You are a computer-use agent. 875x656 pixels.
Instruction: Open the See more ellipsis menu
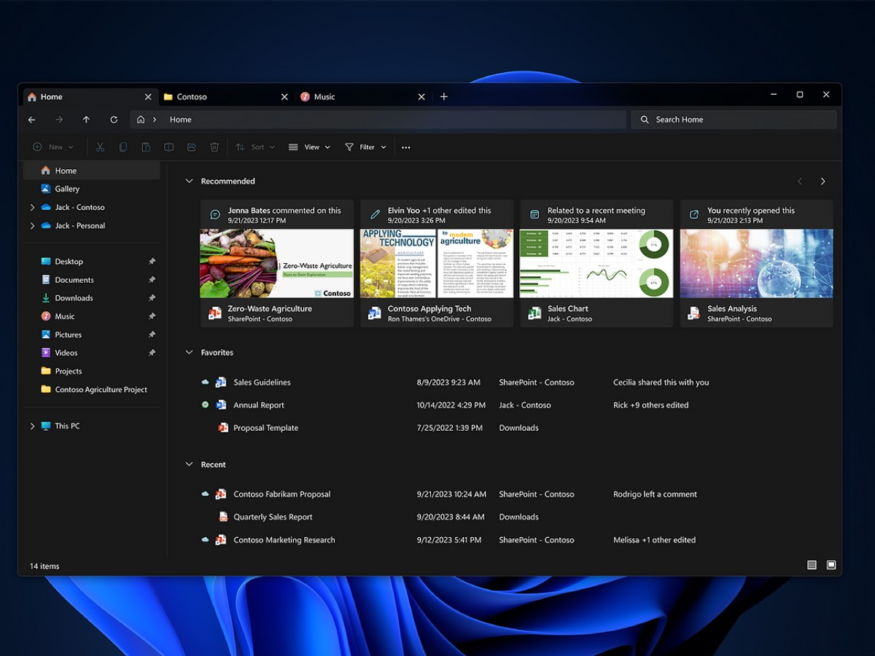[x=406, y=147]
